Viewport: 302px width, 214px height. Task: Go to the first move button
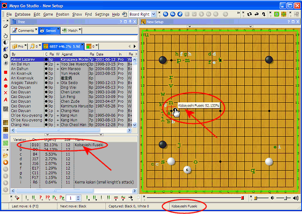coord(165,14)
